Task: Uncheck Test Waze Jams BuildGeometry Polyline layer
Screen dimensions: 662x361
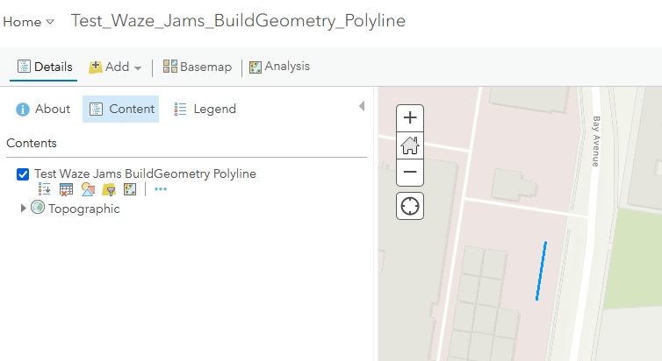Action: point(24,174)
